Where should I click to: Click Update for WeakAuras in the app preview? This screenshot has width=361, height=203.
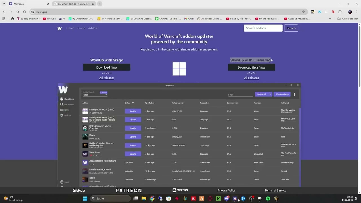[x=133, y=154]
